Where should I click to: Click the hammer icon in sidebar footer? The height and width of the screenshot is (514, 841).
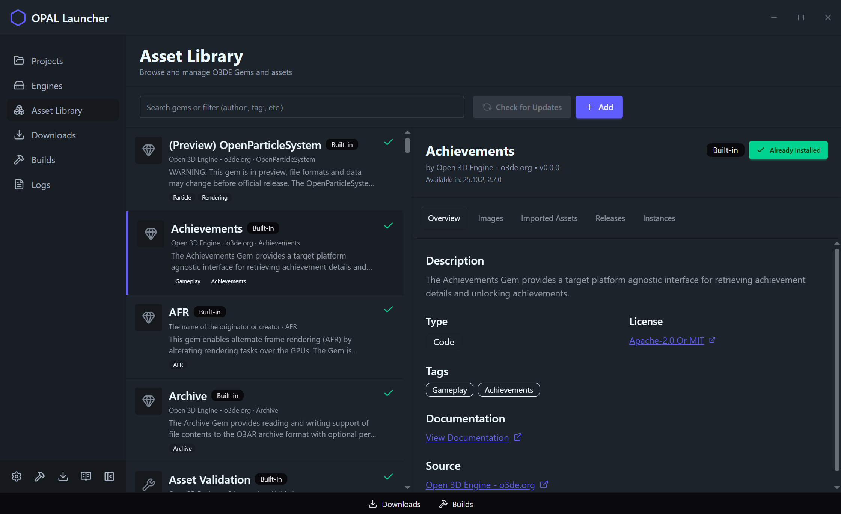tap(40, 476)
